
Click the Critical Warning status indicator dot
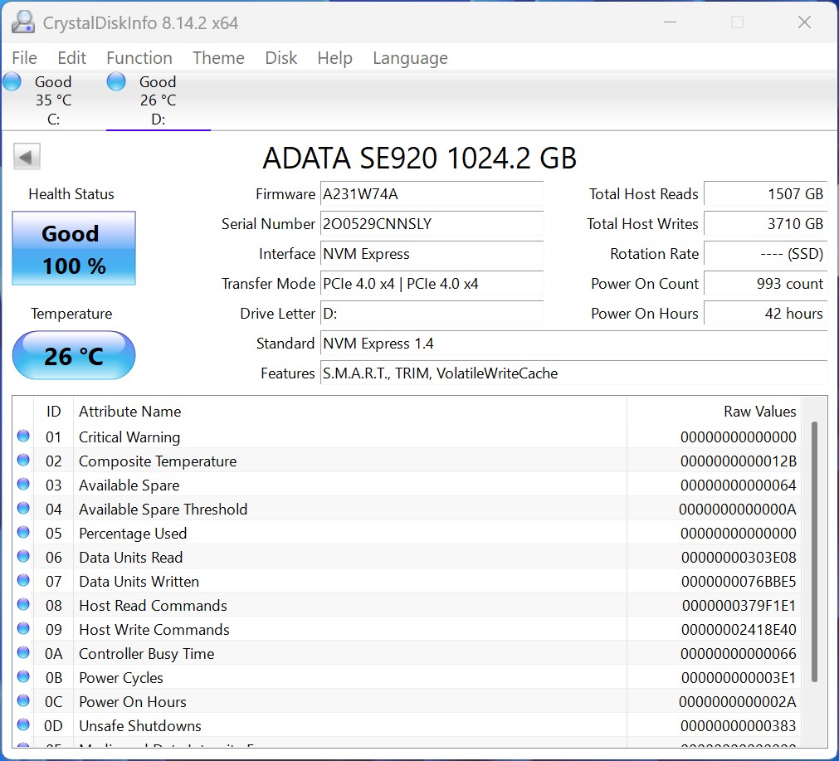(23, 437)
